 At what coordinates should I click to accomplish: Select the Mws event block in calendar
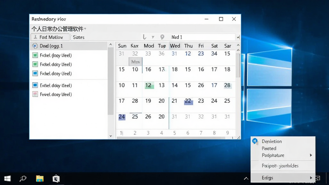136,62
